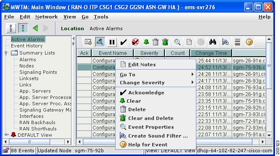The height and width of the screenshot is (156, 280).
Task: Pause the alarm table updates
Action: [112, 42]
